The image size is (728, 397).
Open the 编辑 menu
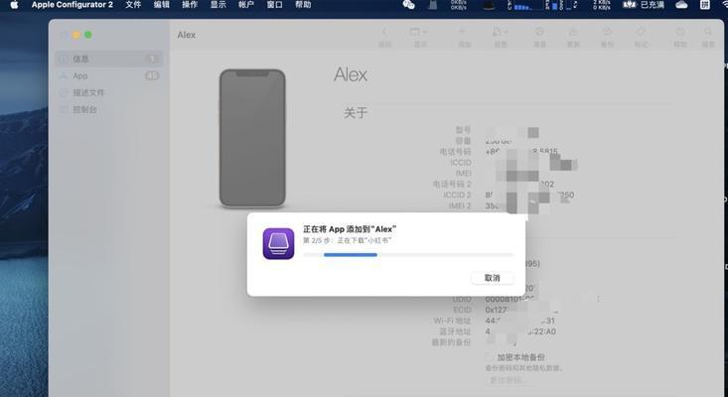[162, 5]
